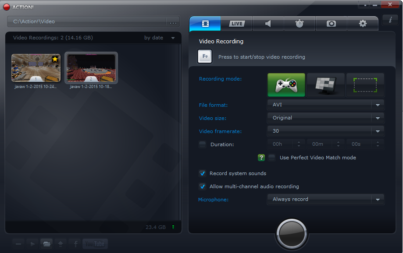Click the red ACTION! logo icon

pos(7,7)
